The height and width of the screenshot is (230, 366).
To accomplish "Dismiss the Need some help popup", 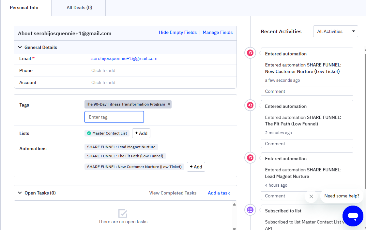I will (x=311, y=196).
